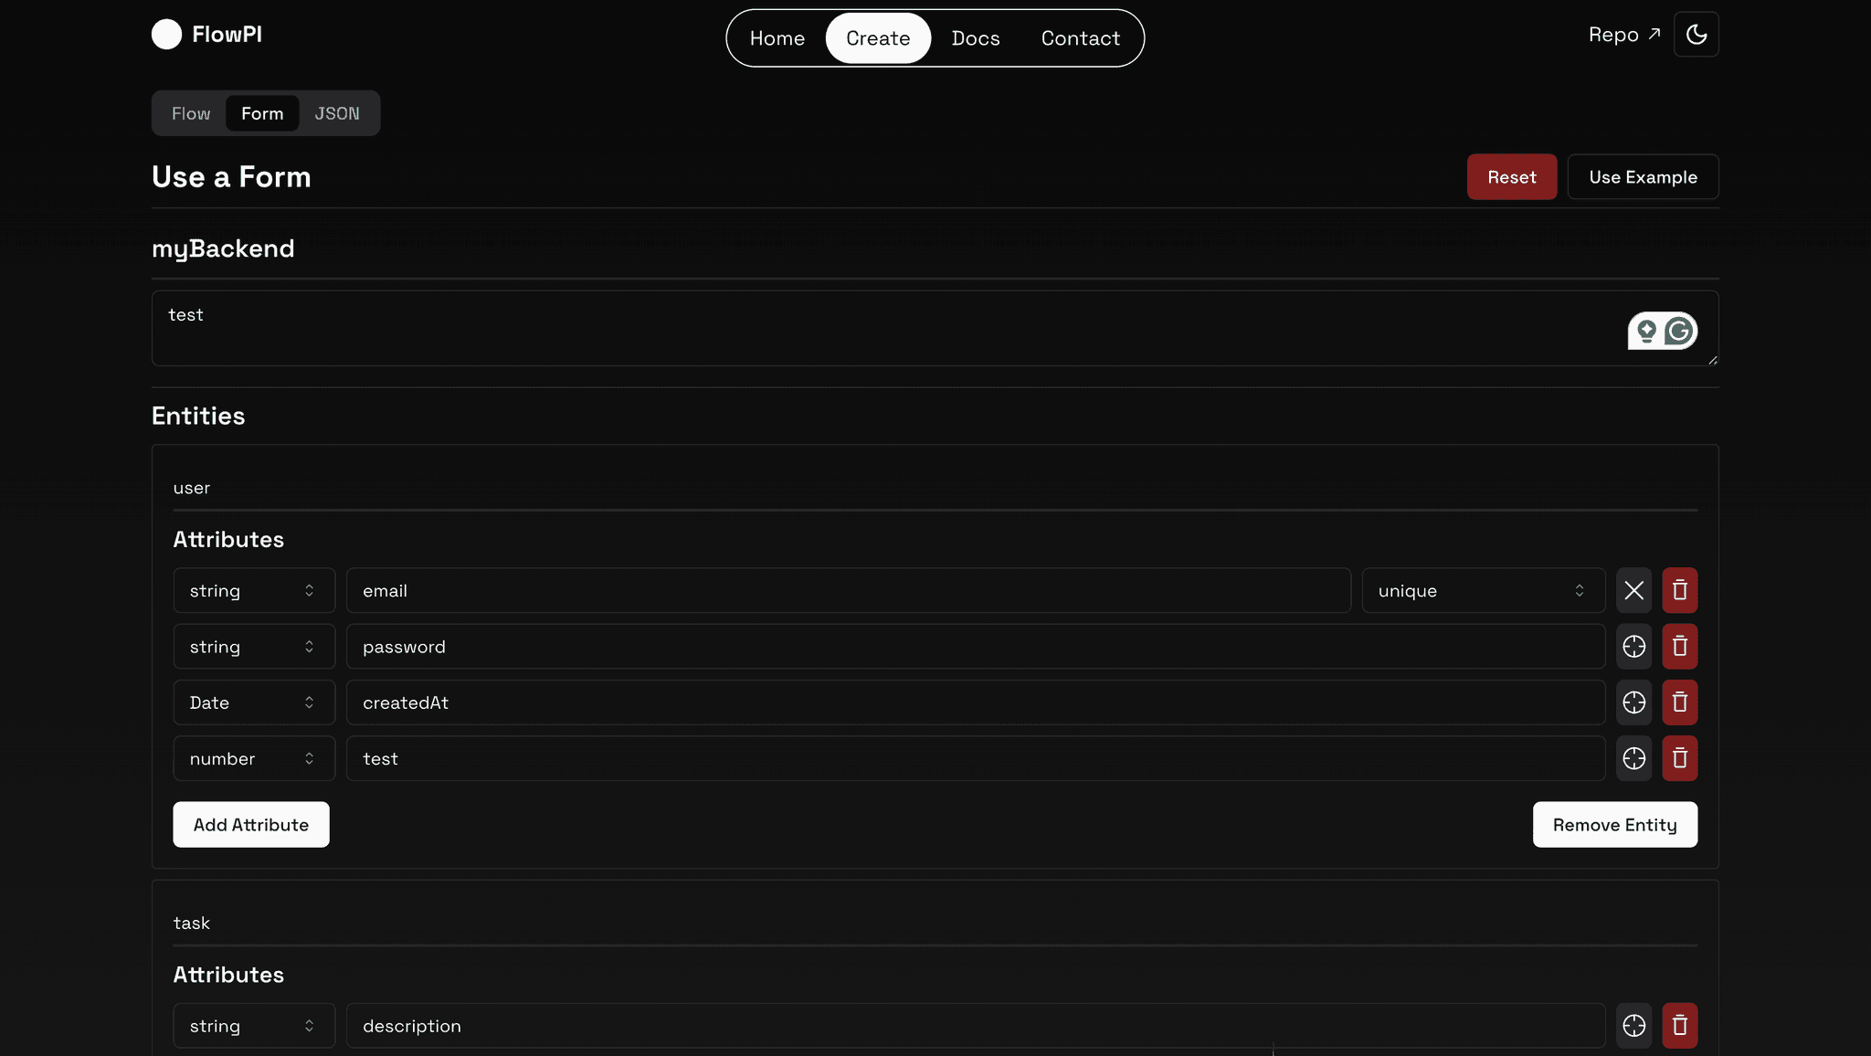Switch to the JSON tab
The width and height of the screenshot is (1871, 1056).
coord(337,113)
